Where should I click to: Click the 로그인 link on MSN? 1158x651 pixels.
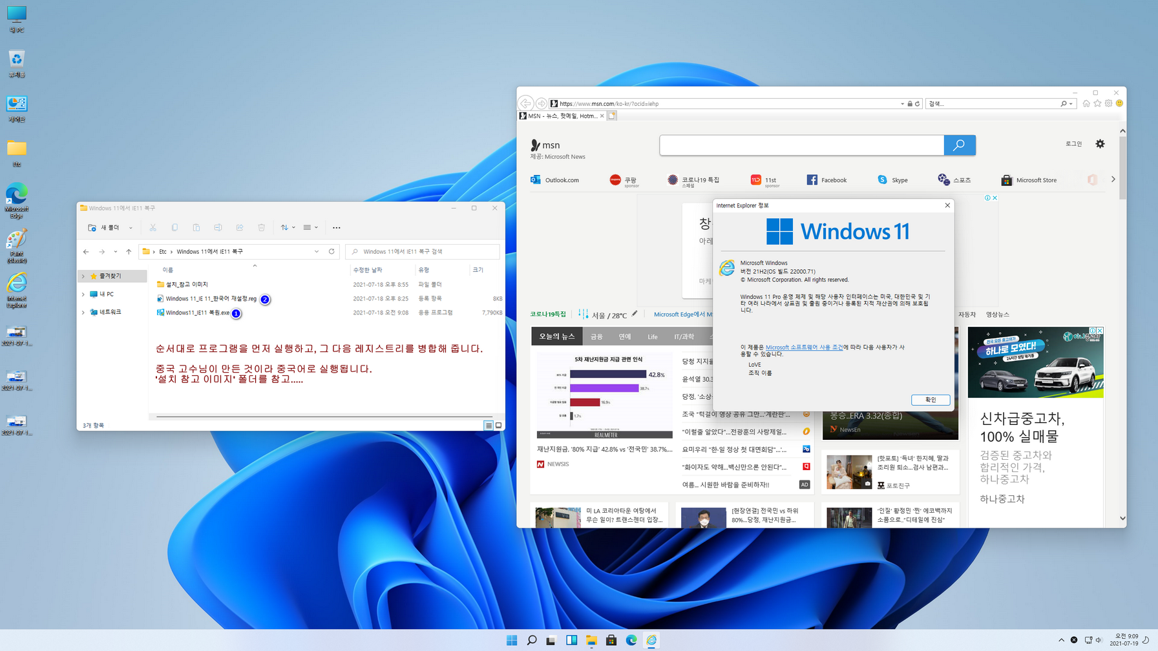coord(1073,144)
